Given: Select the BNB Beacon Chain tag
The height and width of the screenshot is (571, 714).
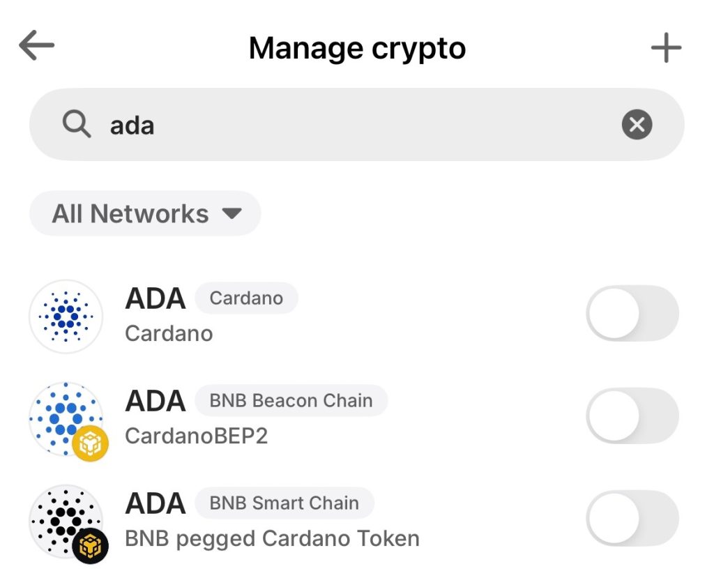Looking at the screenshot, I should pos(291,401).
